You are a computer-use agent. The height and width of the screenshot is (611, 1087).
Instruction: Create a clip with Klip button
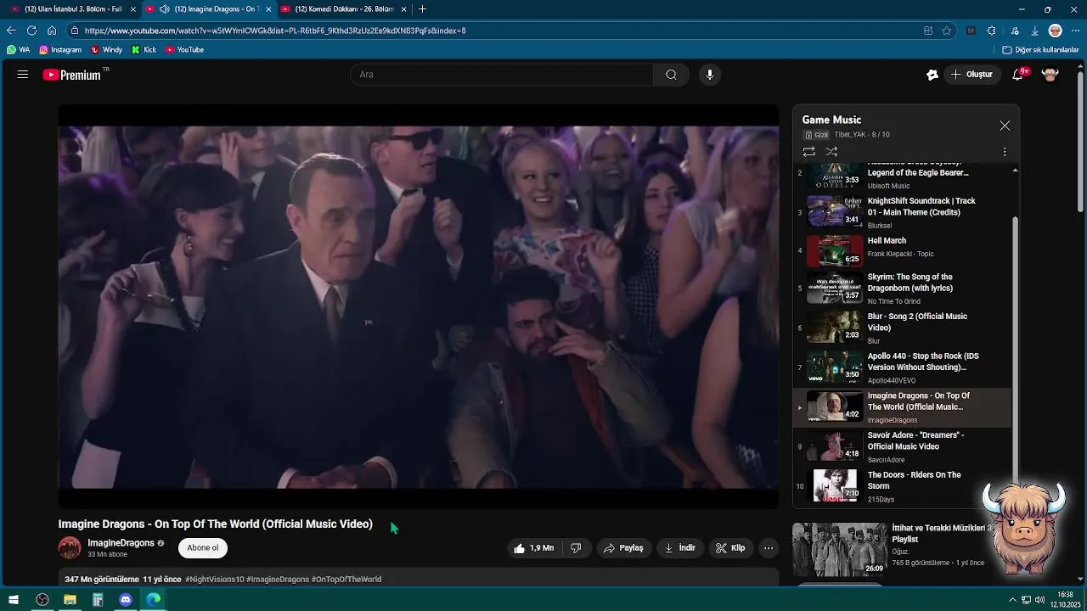tap(730, 548)
